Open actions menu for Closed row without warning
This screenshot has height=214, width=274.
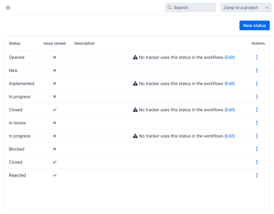coord(257,162)
